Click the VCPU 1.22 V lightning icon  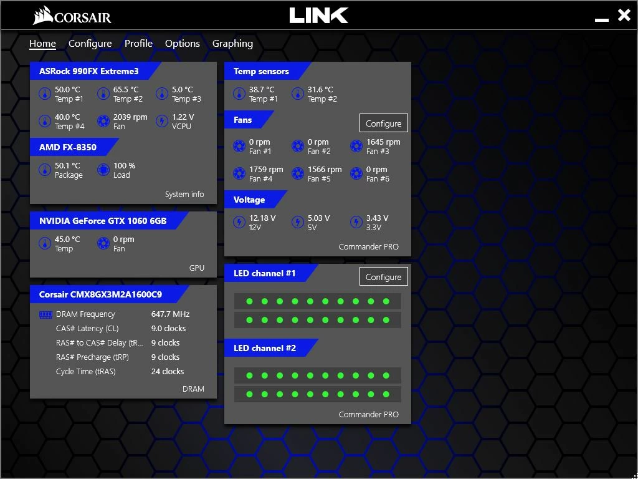pyautogui.click(x=162, y=122)
